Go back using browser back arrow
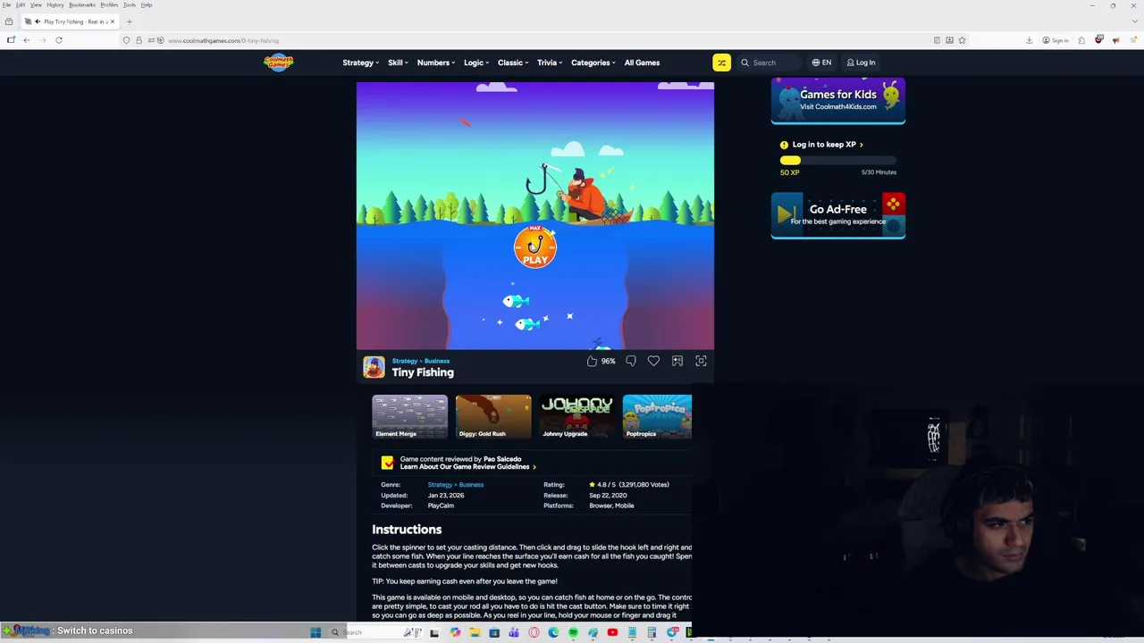The height and width of the screenshot is (643, 1144). pos(27,40)
